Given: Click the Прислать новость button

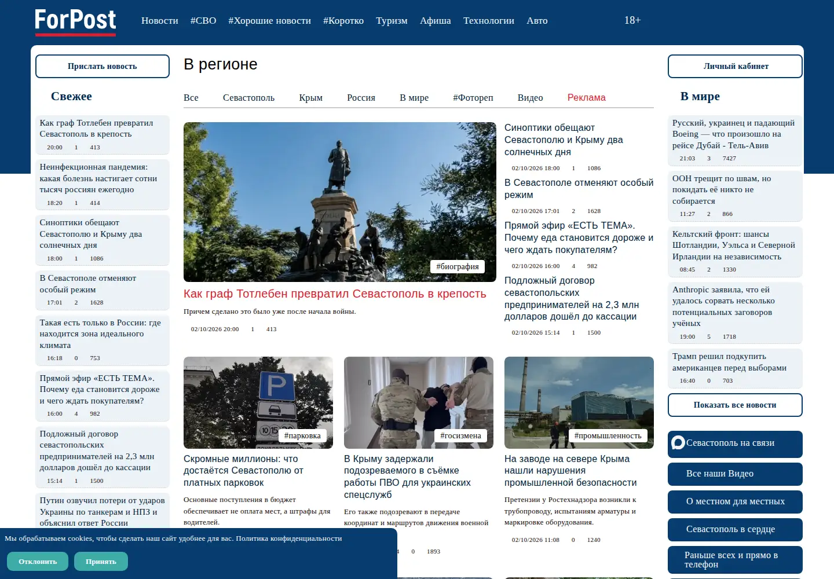Looking at the screenshot, I should tap(103, 66).
